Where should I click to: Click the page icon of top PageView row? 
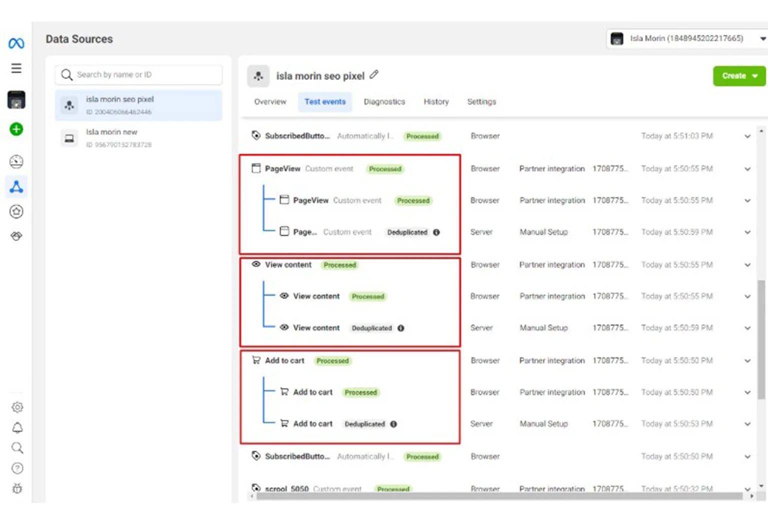(x=256, y=168)
